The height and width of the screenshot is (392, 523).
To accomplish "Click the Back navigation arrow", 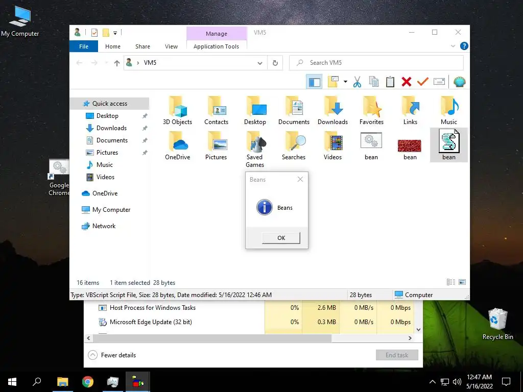I will (79, 63).
